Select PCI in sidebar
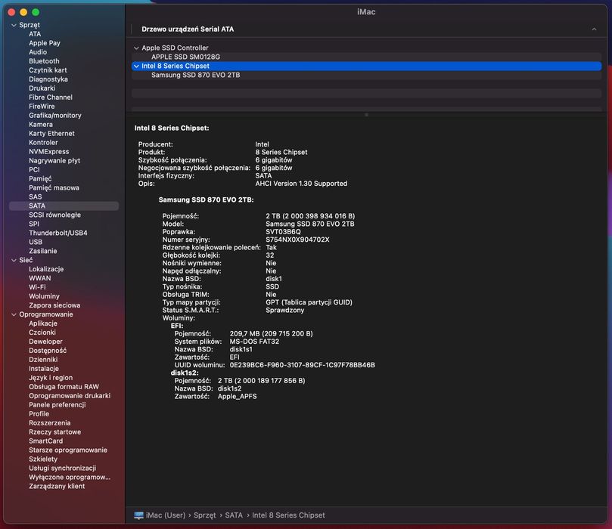Screen dimensions: 612x529 point(34,169)
